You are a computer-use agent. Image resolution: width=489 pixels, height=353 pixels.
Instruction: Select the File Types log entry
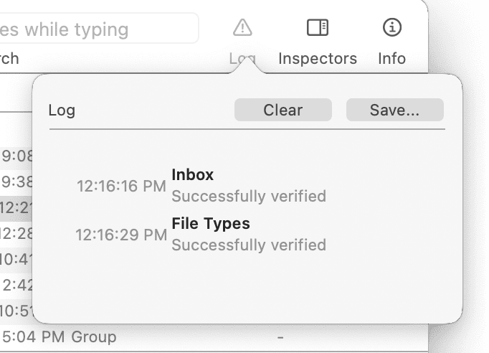pos(211,223)
